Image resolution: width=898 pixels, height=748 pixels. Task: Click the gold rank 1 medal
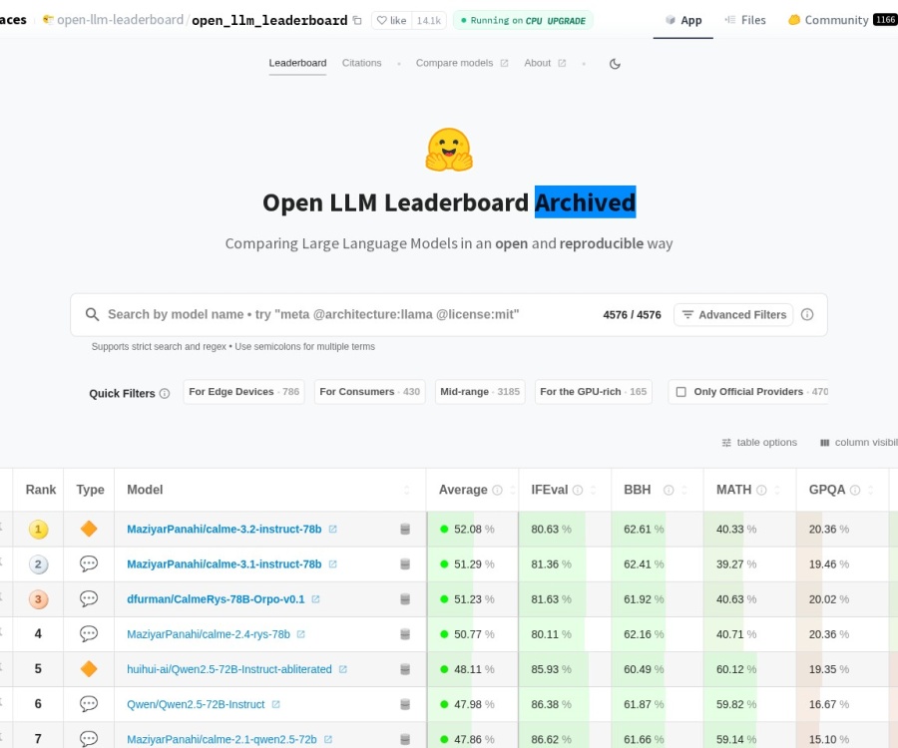[38, 530]
